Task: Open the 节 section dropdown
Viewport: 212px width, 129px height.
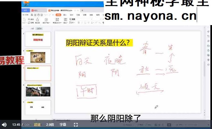Action: pyautogui.click(x=72, y=23)
